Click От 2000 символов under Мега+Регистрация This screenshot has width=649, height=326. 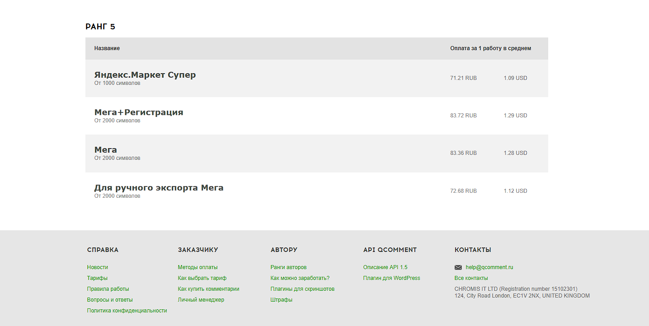pyautogui.click(x=117, y=121)
